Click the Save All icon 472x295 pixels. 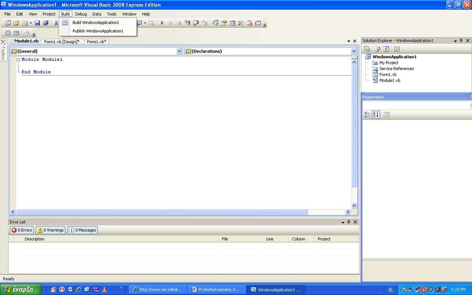pos(46,23)
